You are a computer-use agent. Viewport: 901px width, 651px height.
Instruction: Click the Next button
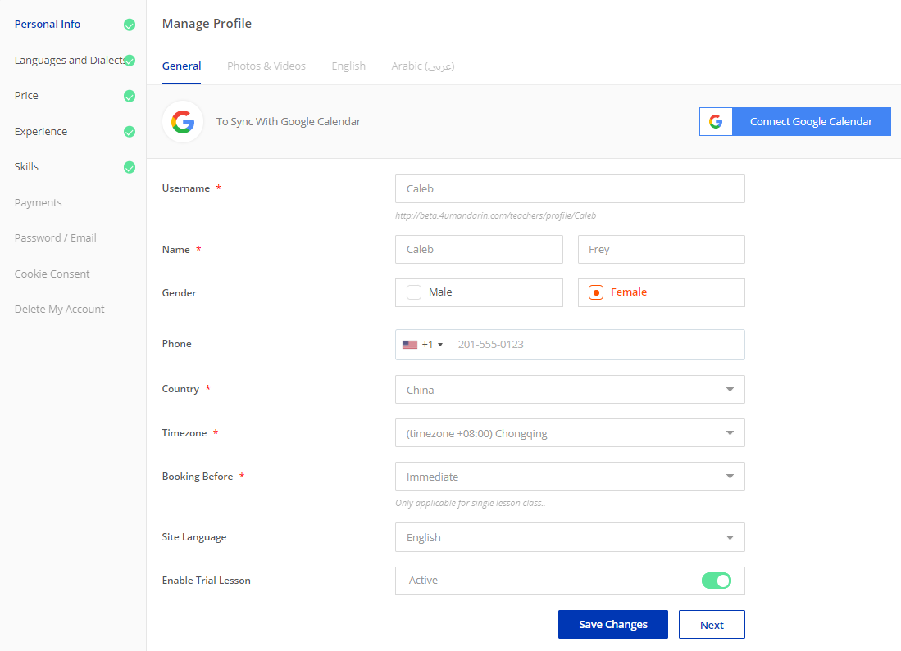(x=712, y=625)
